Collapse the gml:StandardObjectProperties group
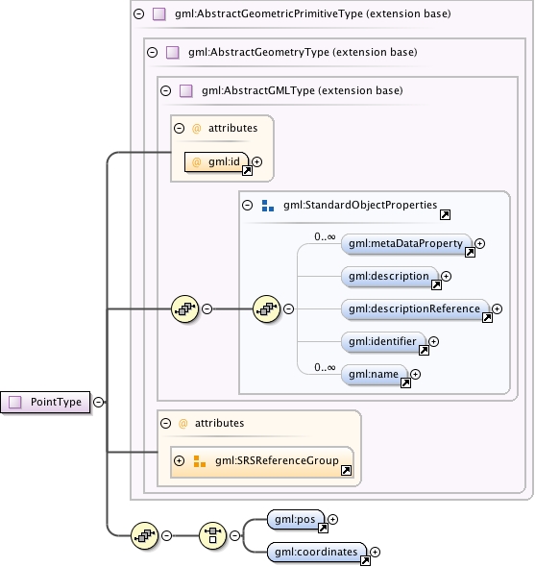535x567 pixels. tap(247, 206)
